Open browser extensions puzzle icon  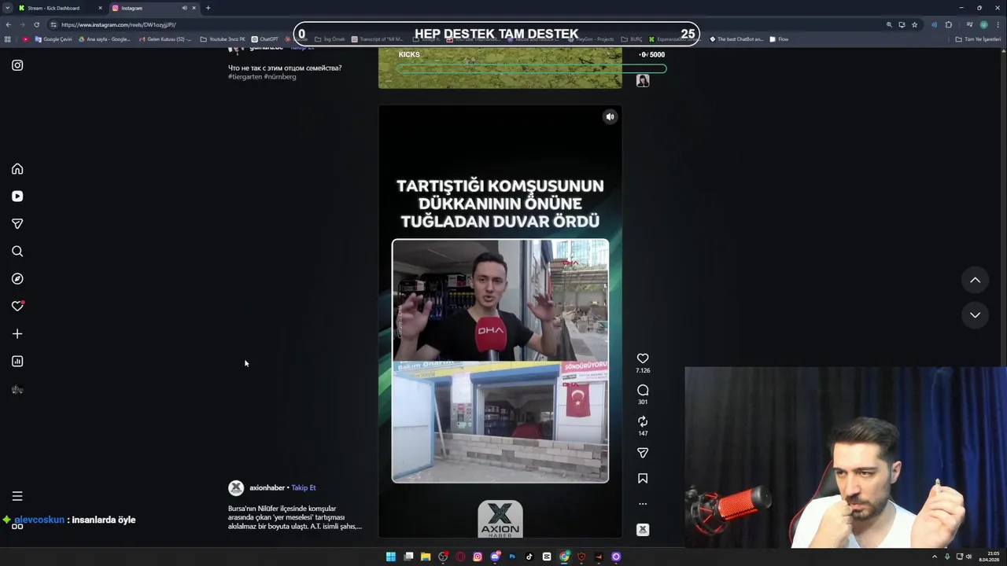coord(949,24)
